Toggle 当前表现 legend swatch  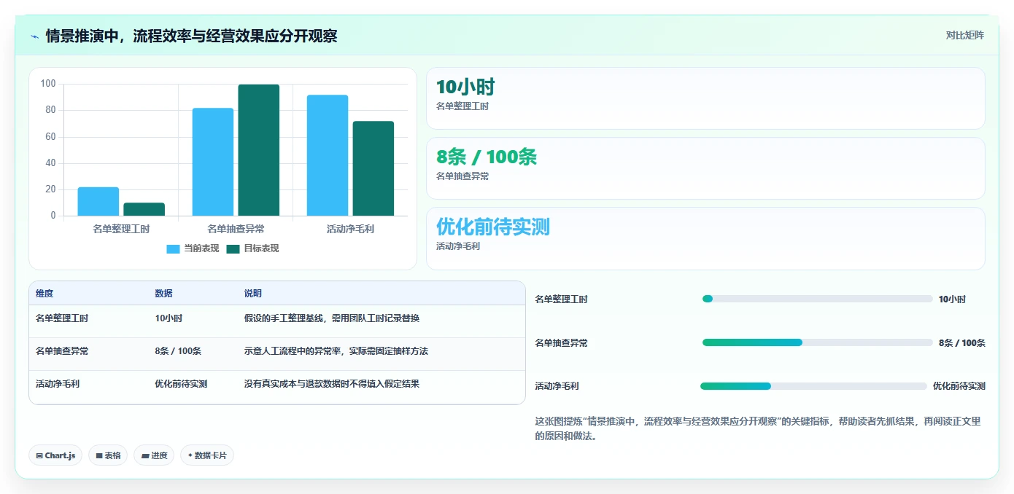pyautogui.click(x=173, y=248)
